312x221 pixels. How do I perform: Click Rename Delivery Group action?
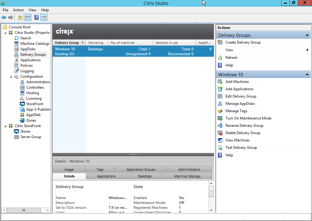[x=244, y=126]
